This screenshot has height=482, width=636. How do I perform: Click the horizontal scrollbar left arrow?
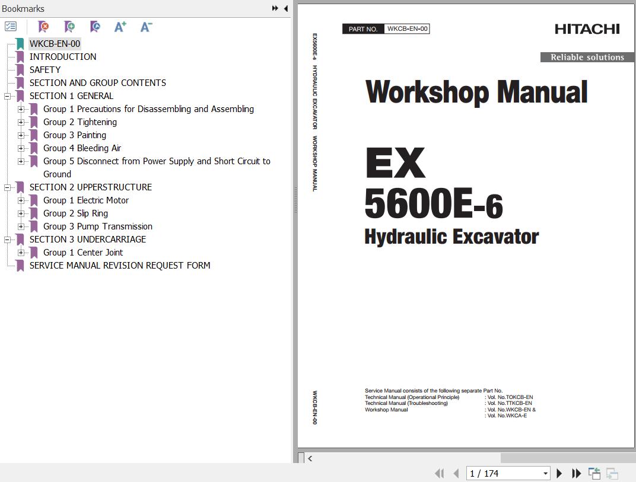coord(310,458)
